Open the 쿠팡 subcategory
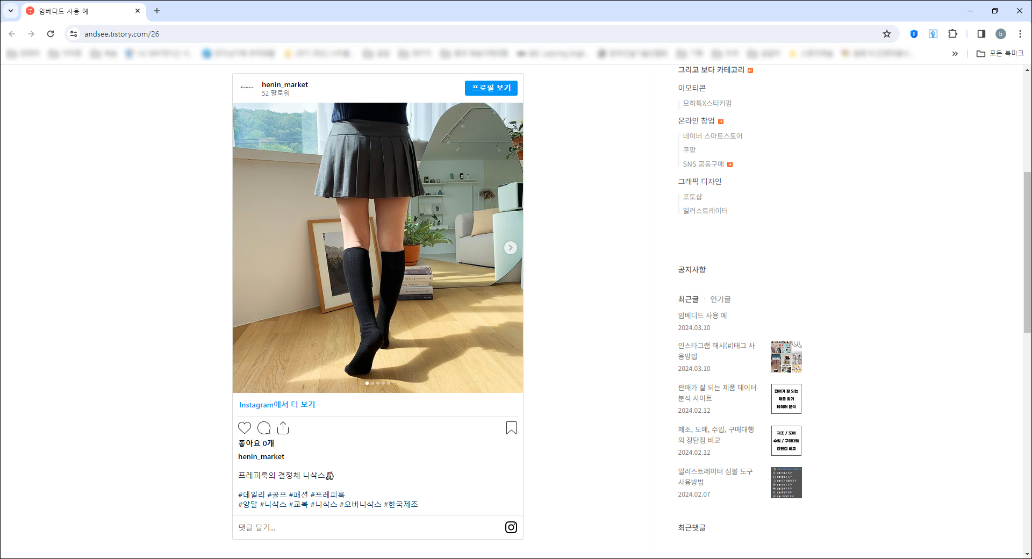Viewport: 1032px width, 559px height. pyautogui.click(x=689, y=150)
